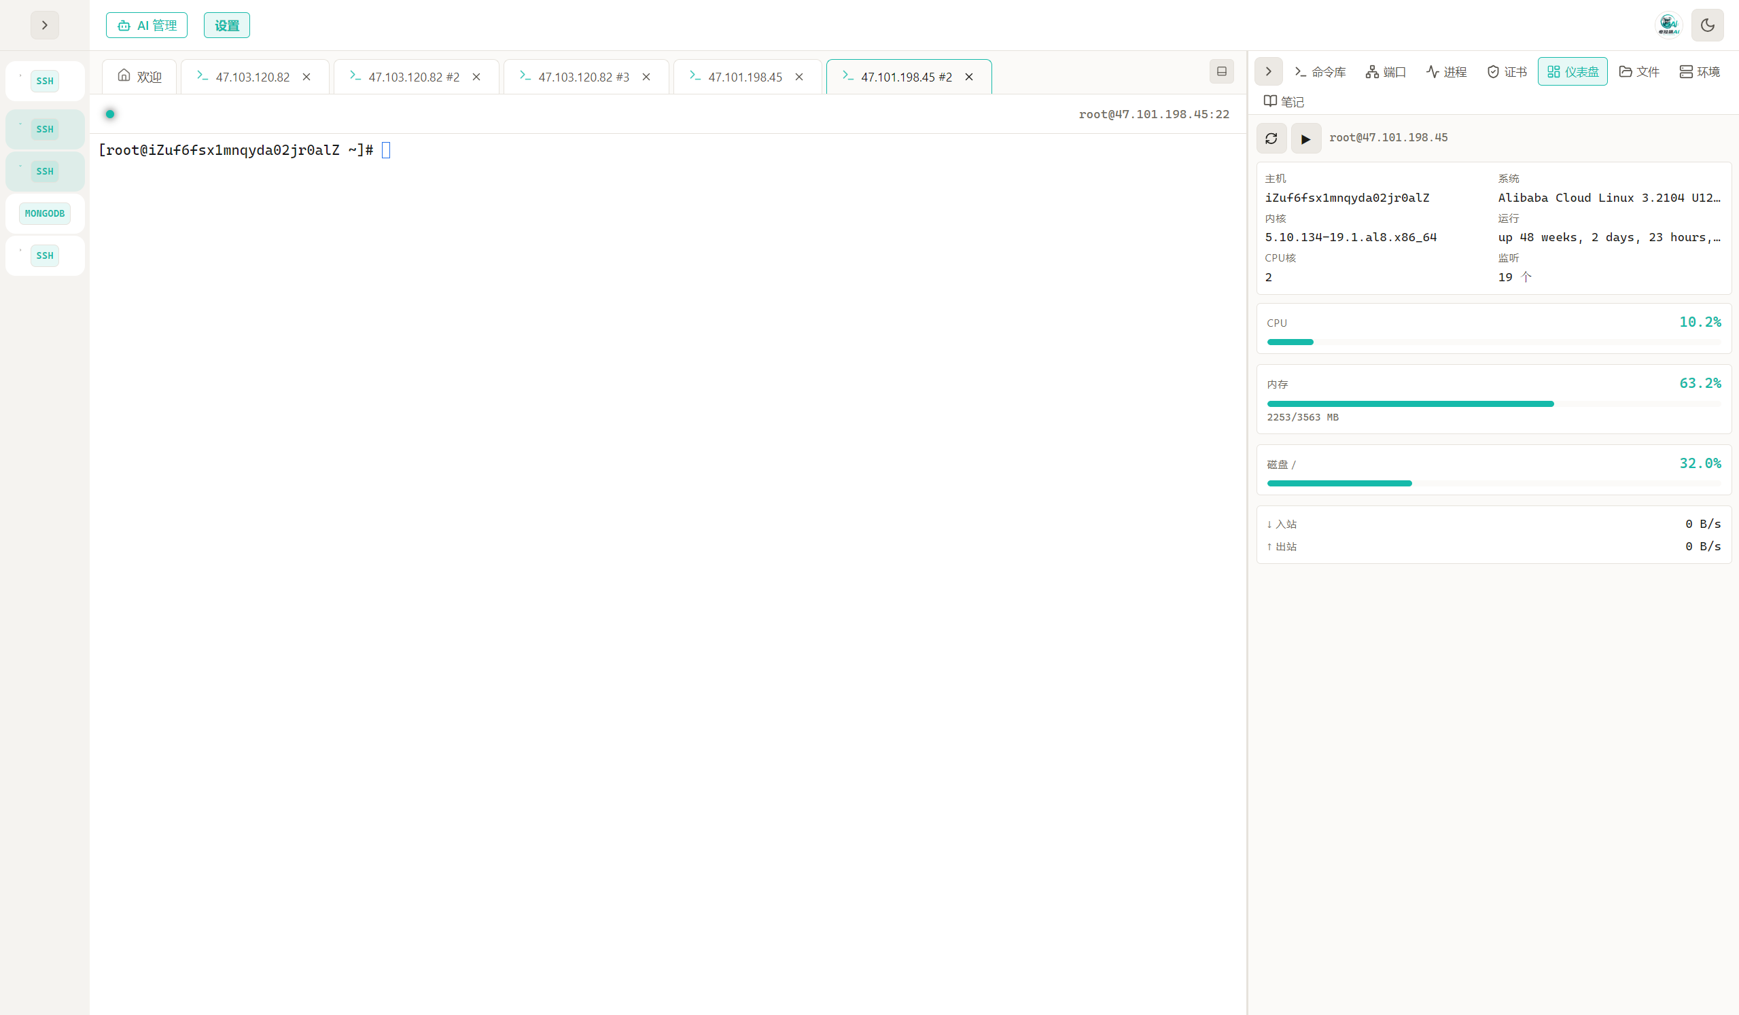Open 进程 processes tab
The height and width of the screenshot is (1015, 1739).
[x=1446, y=72]
